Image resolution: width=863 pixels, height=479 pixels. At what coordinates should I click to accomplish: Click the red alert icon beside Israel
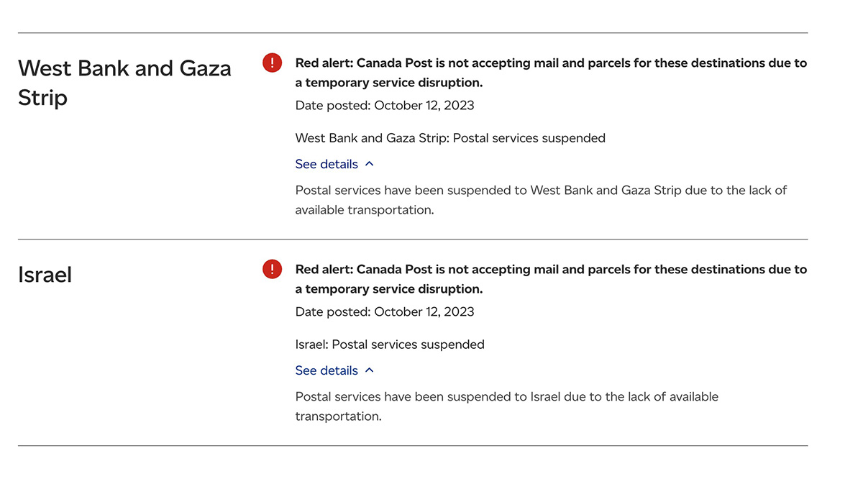tap(273, 270)
